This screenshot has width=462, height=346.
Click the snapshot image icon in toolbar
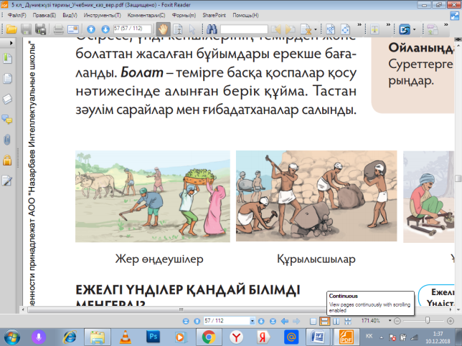[x=73, y=29]
